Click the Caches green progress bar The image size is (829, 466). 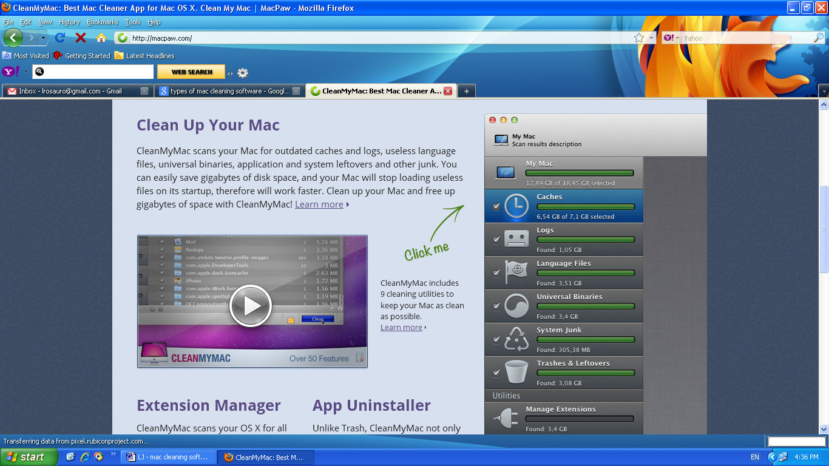point(586,207)
